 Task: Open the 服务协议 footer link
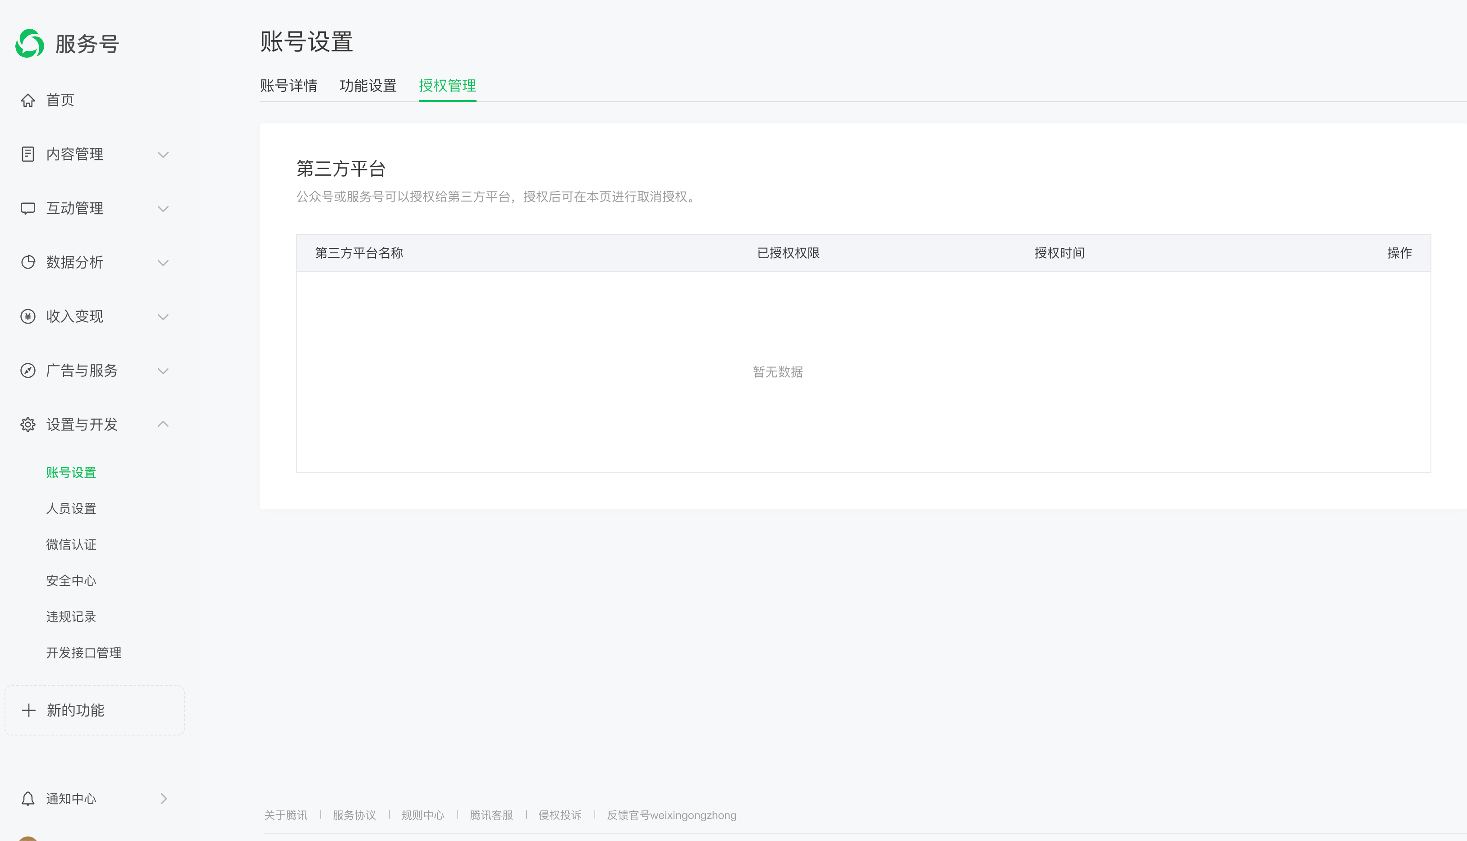tap(354, 815)
